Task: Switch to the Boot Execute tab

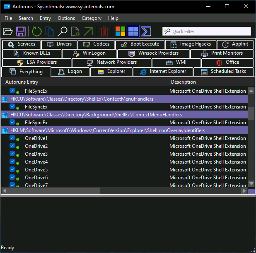Action: (140, 44)
